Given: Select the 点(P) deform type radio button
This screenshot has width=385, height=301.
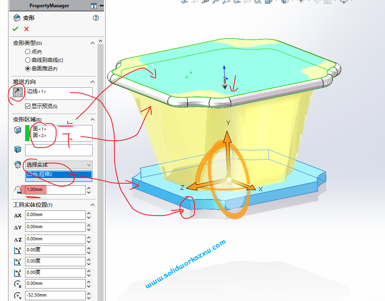Looking at the screenshot, I should coord(27,52).
